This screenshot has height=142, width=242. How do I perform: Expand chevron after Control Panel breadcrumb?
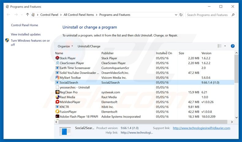pos(61,15)
